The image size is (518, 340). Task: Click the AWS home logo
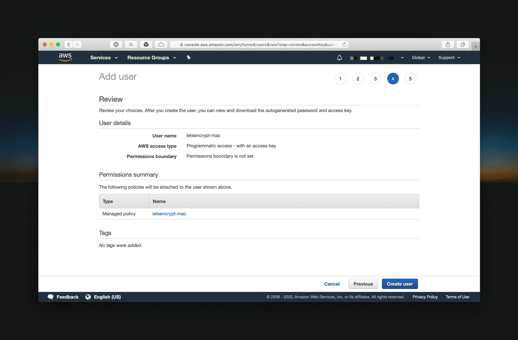(x=65, y=57)
